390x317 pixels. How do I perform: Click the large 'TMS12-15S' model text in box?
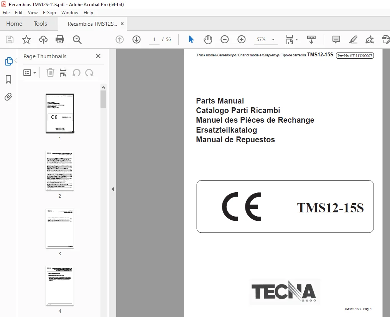coord(330,208)
